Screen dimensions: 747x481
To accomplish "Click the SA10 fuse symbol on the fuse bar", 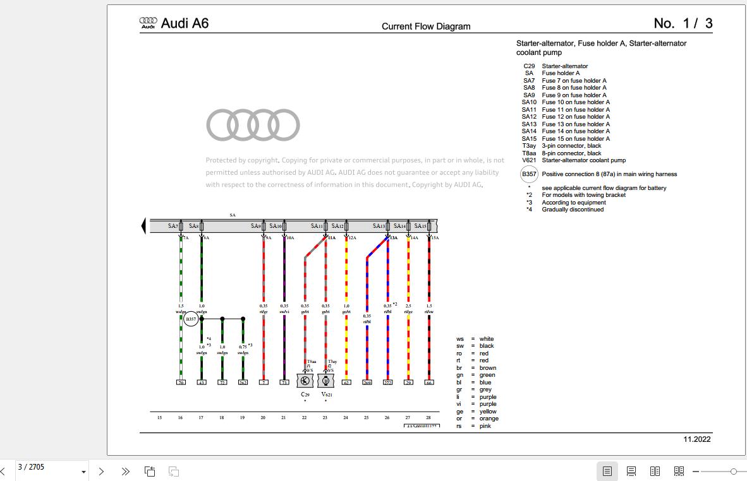I will tap(284, 227).
